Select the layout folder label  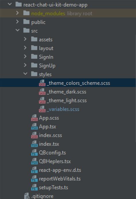point(46,48)
